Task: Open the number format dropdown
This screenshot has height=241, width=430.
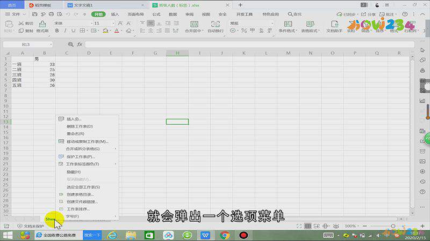Action: (272, 24)
